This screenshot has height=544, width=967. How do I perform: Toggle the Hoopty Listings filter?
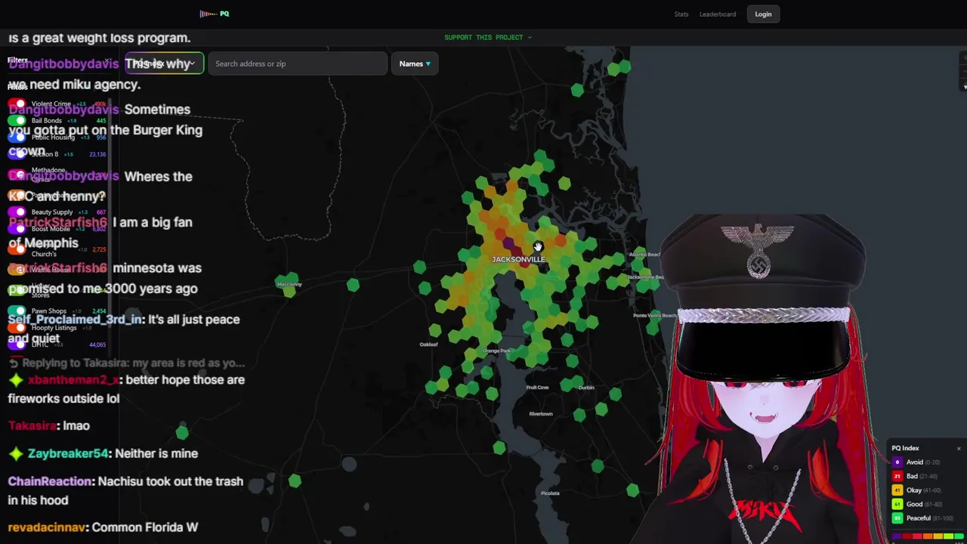[17, 327]
